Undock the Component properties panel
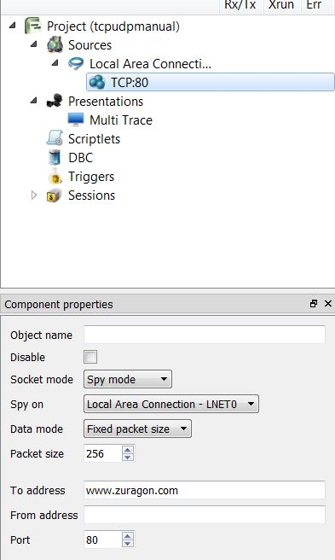335x560 pixels. coord(314,304)
